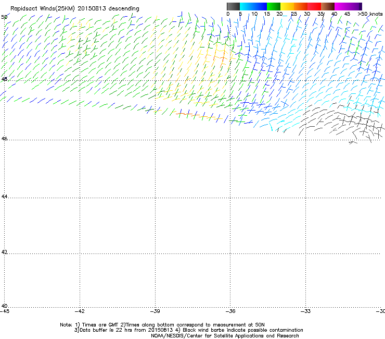Select the '10' label under the color bar

tap(254, 14)
